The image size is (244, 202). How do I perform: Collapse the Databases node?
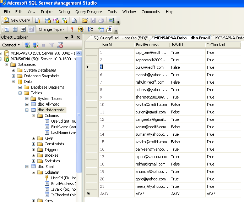[6, 64]
